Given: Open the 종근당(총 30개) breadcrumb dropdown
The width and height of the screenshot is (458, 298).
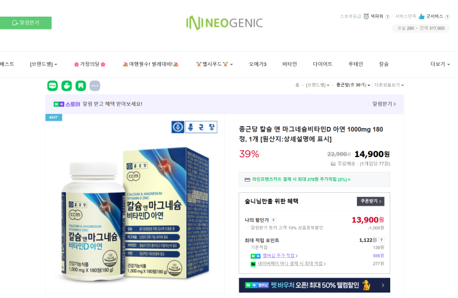Looking at the screenshot, I should (353, 85).
